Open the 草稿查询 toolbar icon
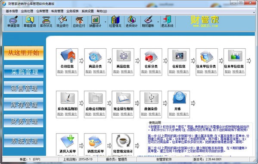 30,22
